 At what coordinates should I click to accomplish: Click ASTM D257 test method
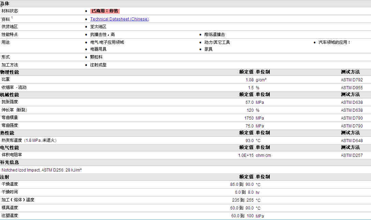click(352, 155)
